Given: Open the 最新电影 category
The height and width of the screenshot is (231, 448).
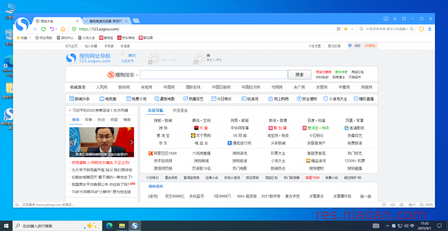Looking at the screenshot, I should 164,99.
